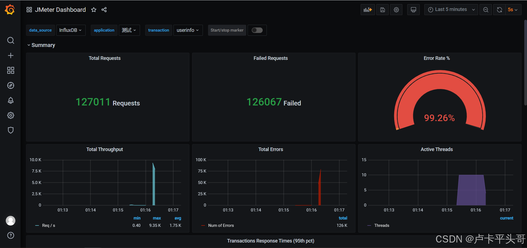Click the page vertical scrollbar
The image size is (527, 248).
pyautogui.click(x=525, y=63)
